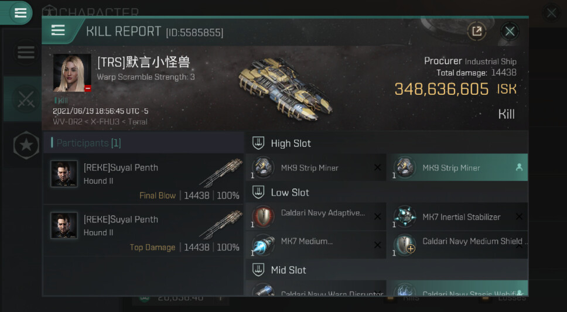Open the kill report share/export icon

477,31
